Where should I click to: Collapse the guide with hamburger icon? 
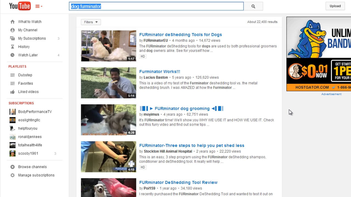click(x=38, y=6)
